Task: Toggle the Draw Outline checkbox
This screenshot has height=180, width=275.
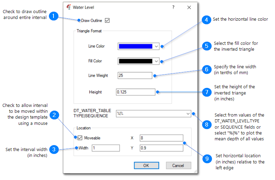Action: 107,21
